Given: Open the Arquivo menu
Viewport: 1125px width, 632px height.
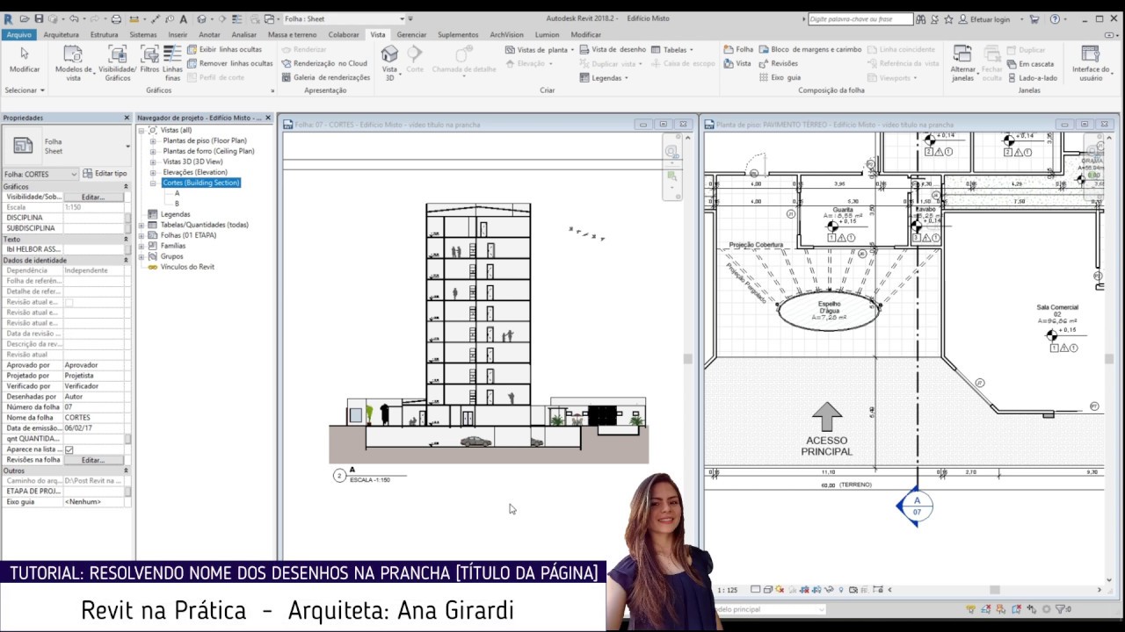Looking at the screenshot, I should point(18,35).
